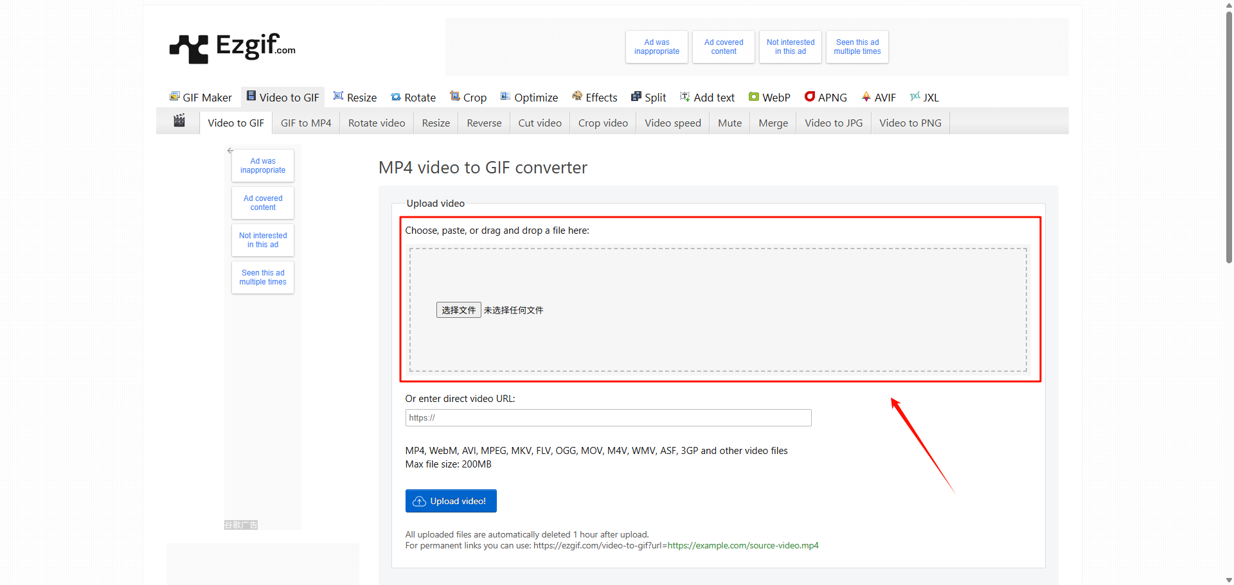The height and width of the screenshot is (585, 1234).
Task: Open the GIF Maker menu
Action: click(201, 97)
